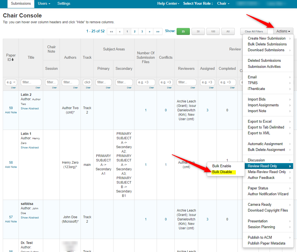
Task: Open the Actions dropdown
Action: coord(283,31)
